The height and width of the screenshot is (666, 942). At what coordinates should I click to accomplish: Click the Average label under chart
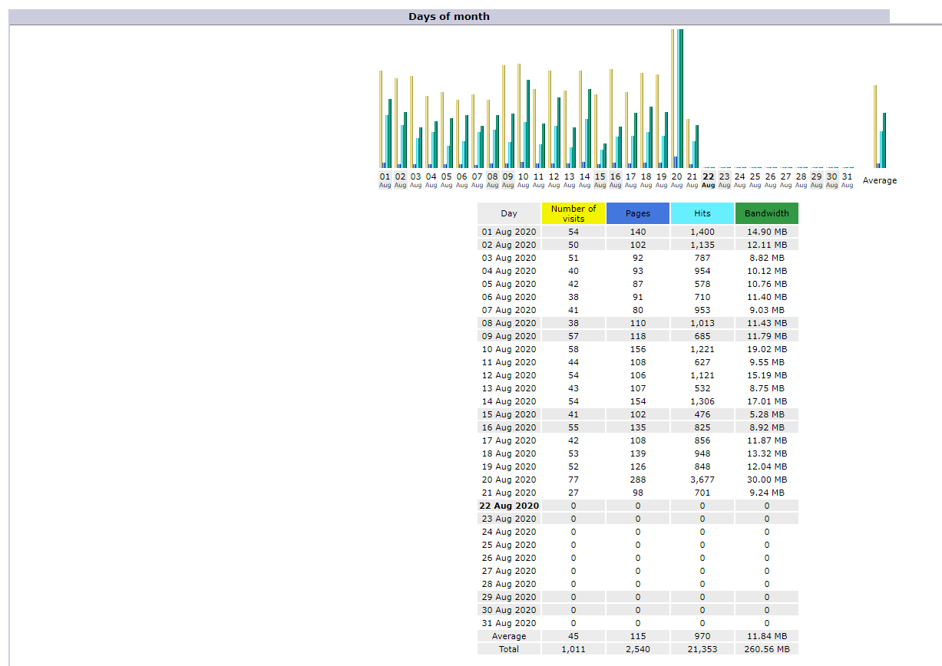click(880, 180)
